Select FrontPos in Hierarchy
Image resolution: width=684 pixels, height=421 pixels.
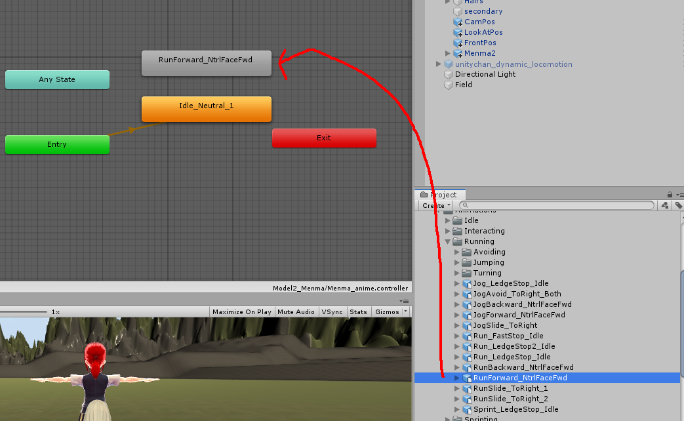click(x=480, y=43)
